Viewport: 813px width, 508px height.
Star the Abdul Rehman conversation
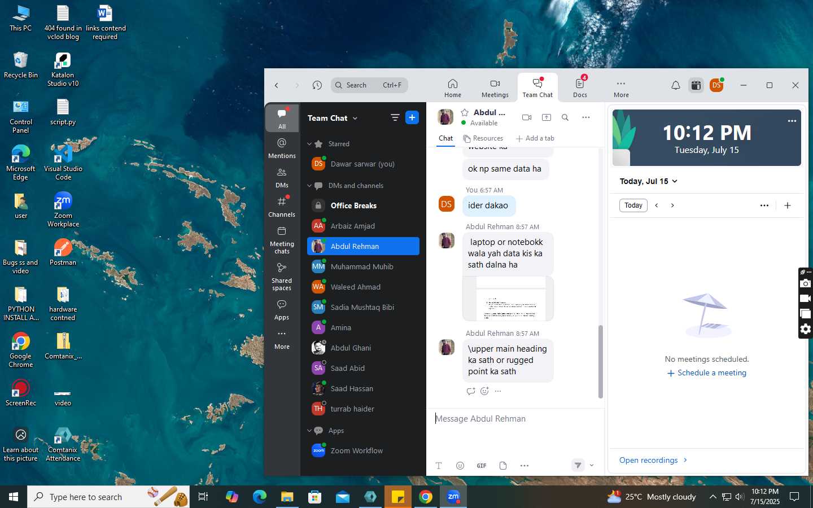(x=465, y=112)
